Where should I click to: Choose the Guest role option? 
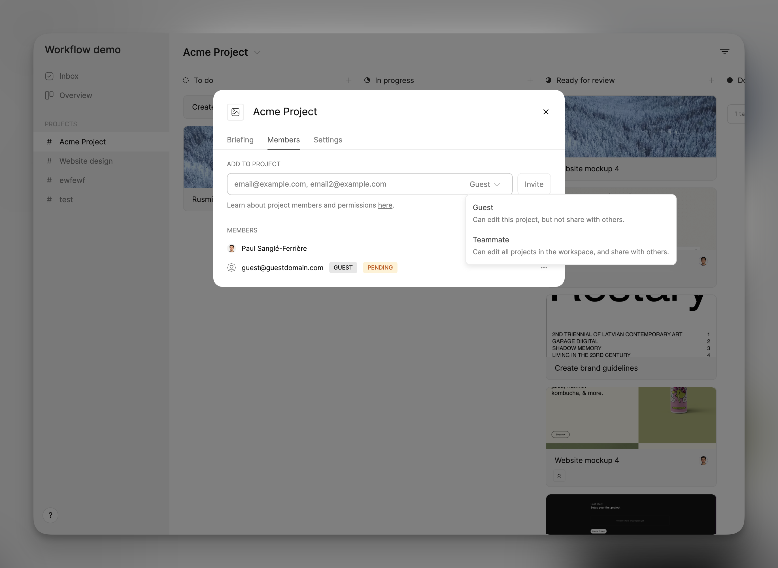point(571,213)
